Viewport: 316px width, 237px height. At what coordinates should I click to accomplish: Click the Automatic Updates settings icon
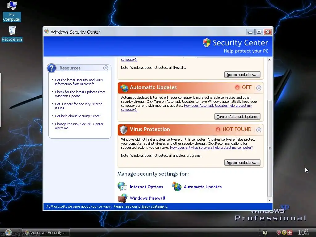coord(177,186)
